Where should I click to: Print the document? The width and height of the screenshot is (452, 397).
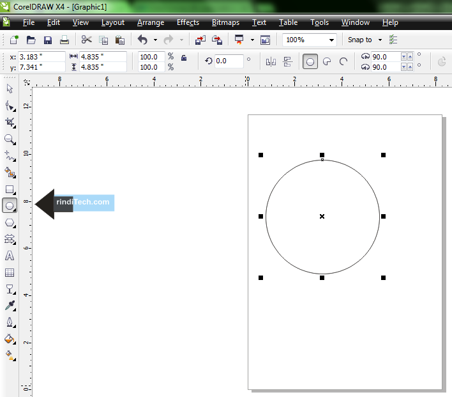[64, 40]
